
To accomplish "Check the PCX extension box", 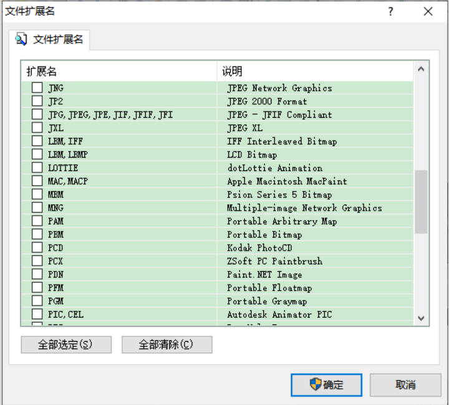I will pos(37,261).
